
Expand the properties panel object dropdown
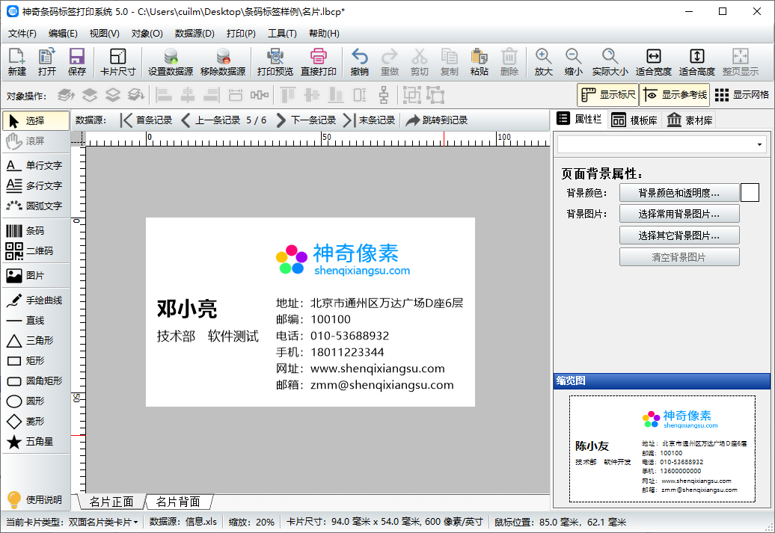click(760, 144)
